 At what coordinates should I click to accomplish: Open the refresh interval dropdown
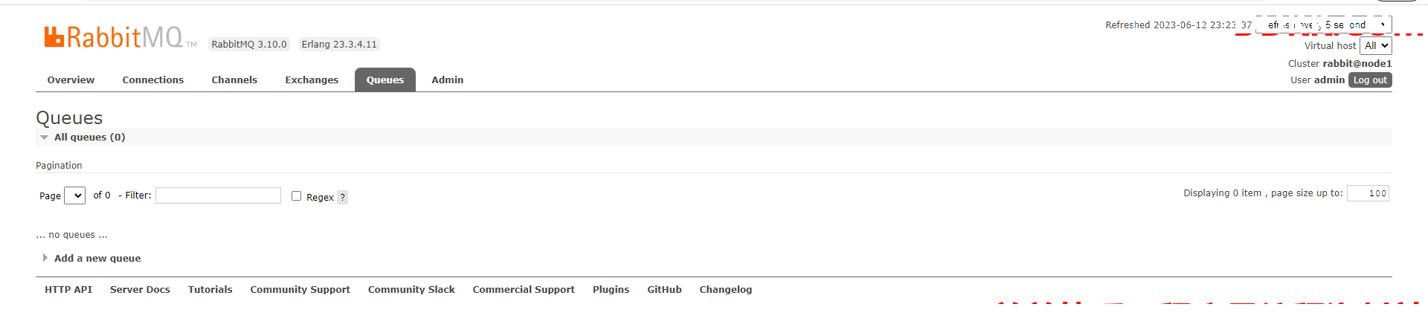(x=1324, y=25)
